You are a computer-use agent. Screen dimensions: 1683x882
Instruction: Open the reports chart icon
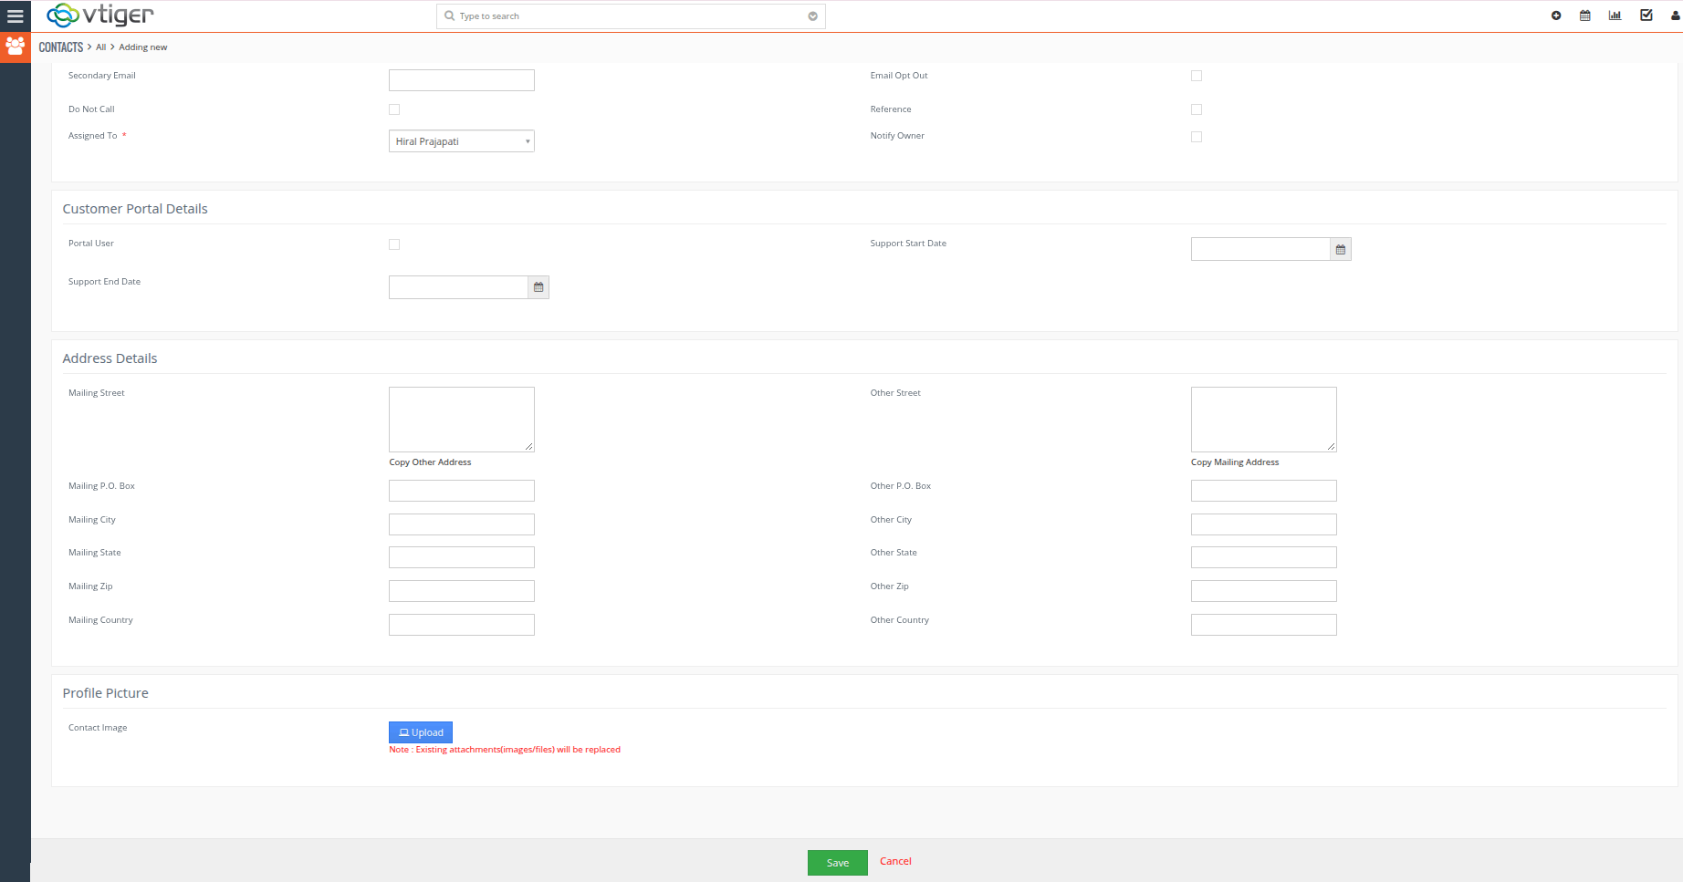pos(1615,16)
